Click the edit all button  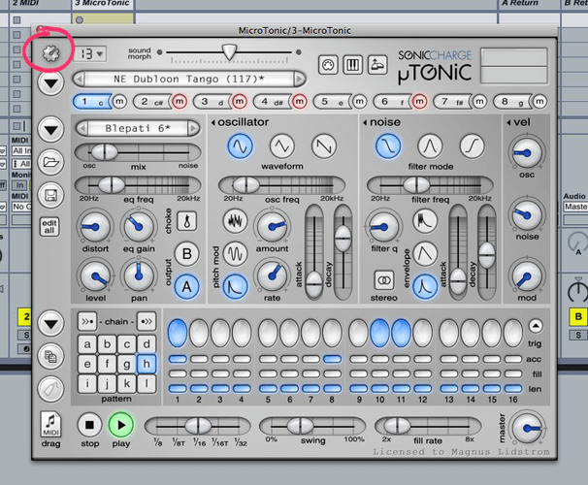tap(49, 227)
